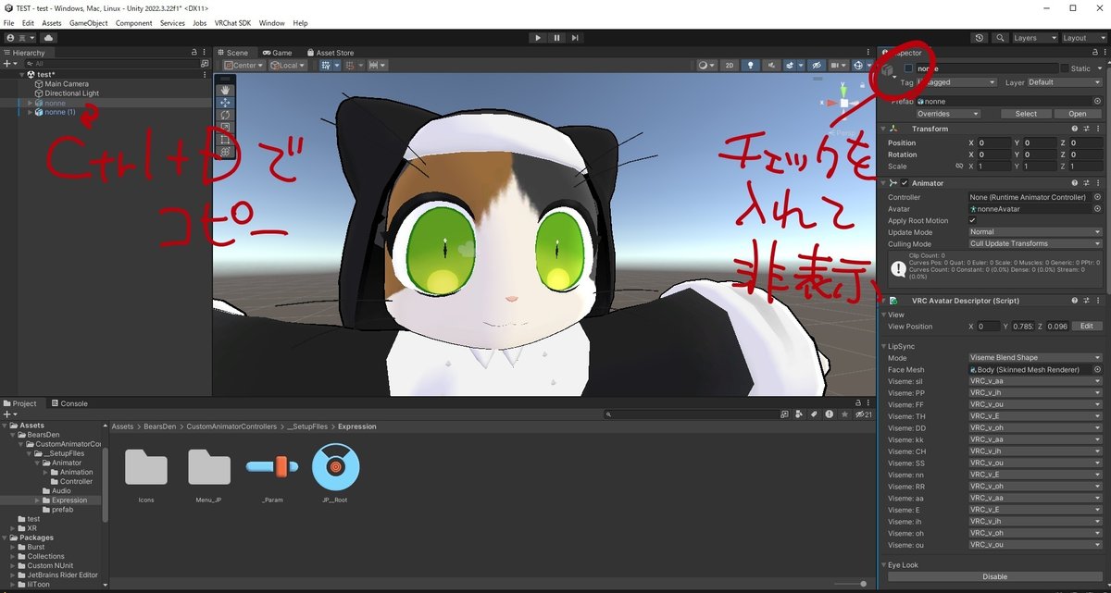The width and height of the screenshot is (1111, 593).
Task: Toggle scene visibility hidden-objects icon
Action: click(x=816, y=66)
